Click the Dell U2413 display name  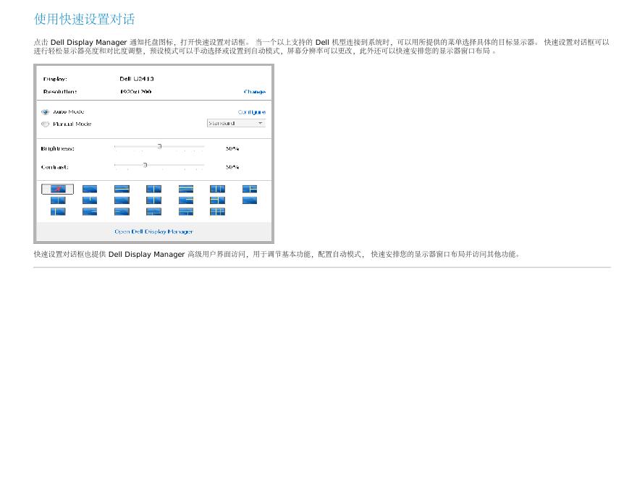tap(136, 78)
